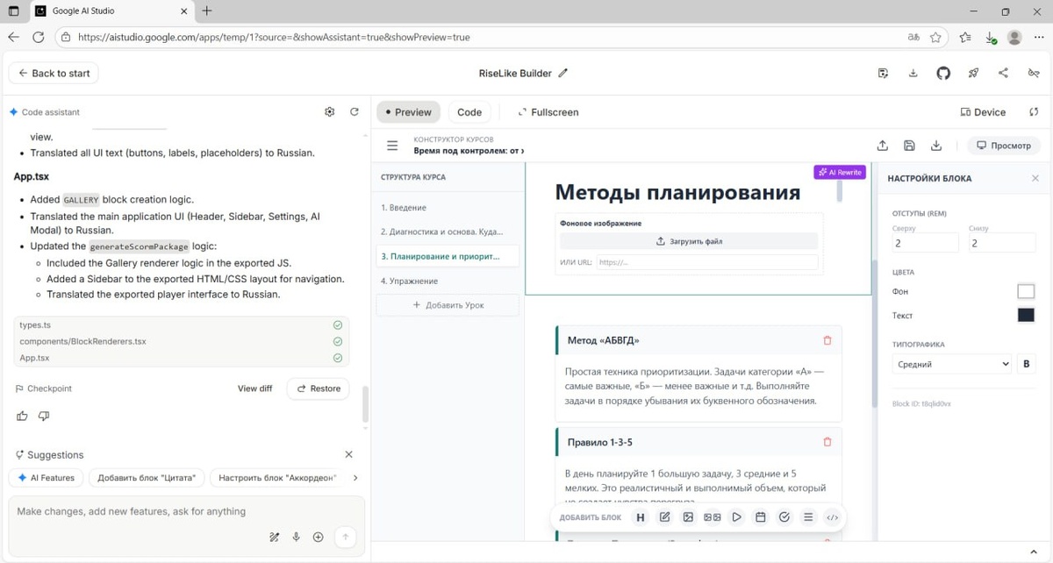
Task: Click Back to start
Action: (x=54, y=74)
